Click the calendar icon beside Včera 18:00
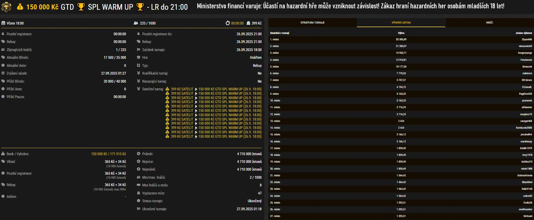Viewport: 534px width, 220px height. pos(3,23)
